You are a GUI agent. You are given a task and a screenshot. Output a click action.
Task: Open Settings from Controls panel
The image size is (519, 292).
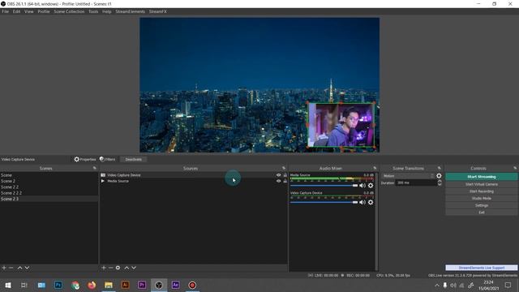[x=481, y=205]
